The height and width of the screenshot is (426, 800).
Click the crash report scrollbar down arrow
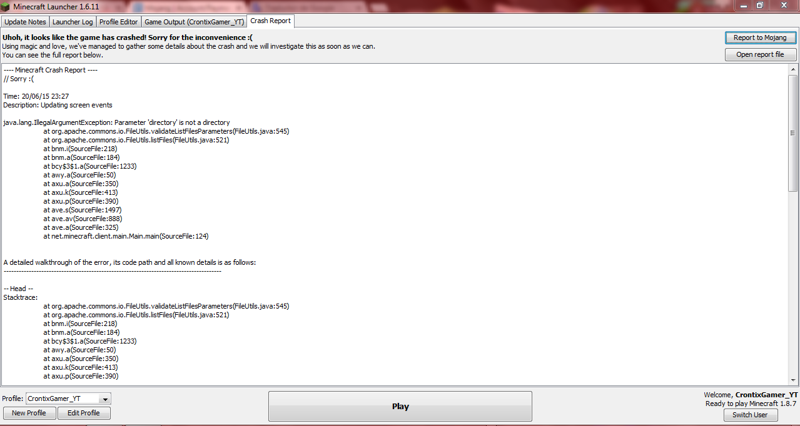click(792, 380)
